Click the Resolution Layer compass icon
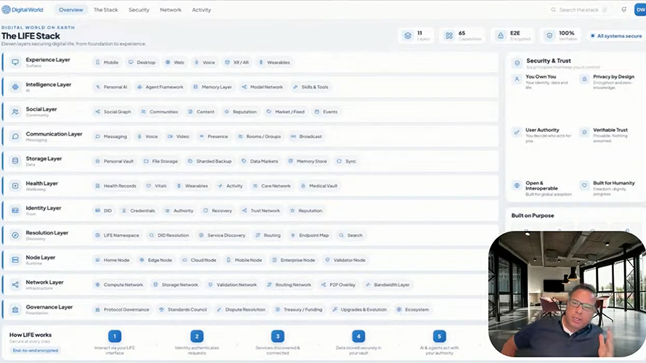Viewport: 646px width, 363px height. (15, 235)
